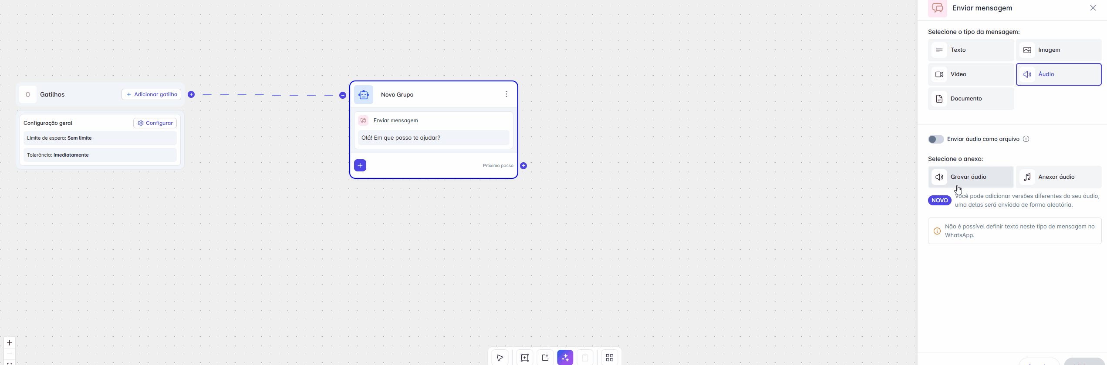The image size is (1107, 365).
Task: Select Documento message type
Action: 971,99
